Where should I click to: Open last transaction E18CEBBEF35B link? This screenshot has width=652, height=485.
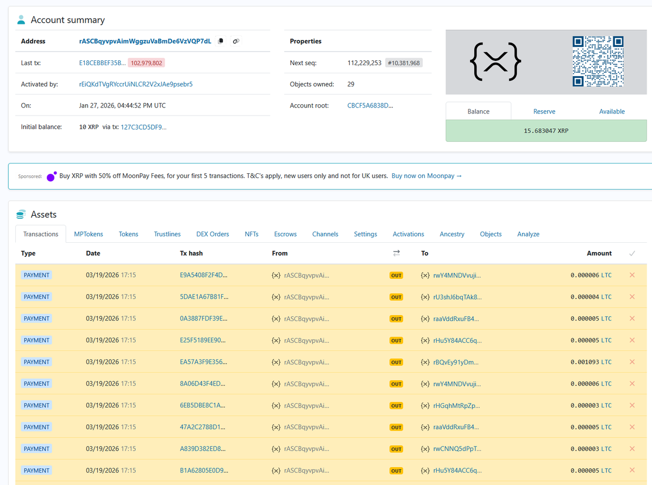103,63
